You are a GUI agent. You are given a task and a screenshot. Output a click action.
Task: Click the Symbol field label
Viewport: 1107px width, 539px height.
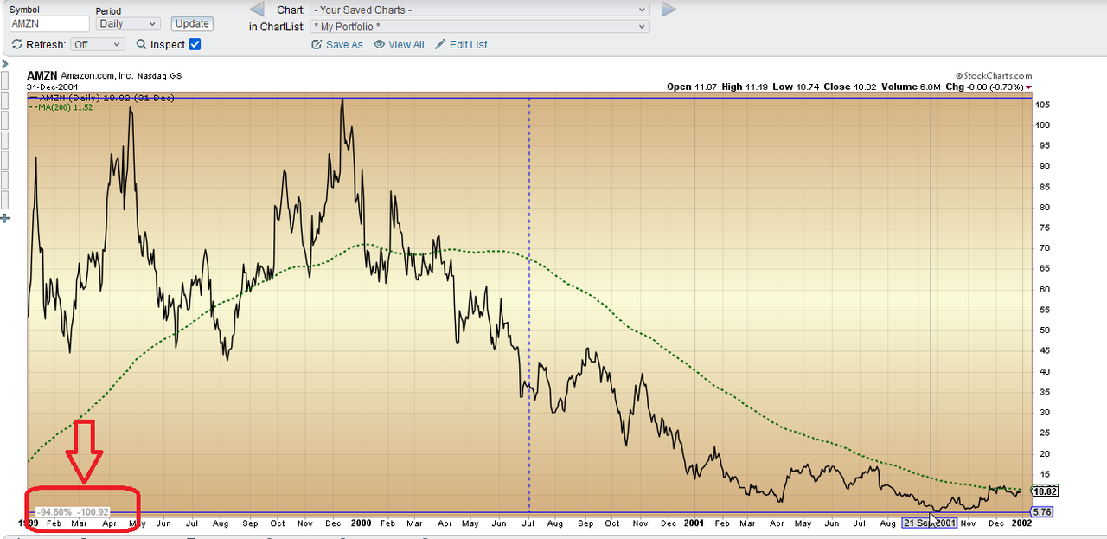tap(25, 10)
